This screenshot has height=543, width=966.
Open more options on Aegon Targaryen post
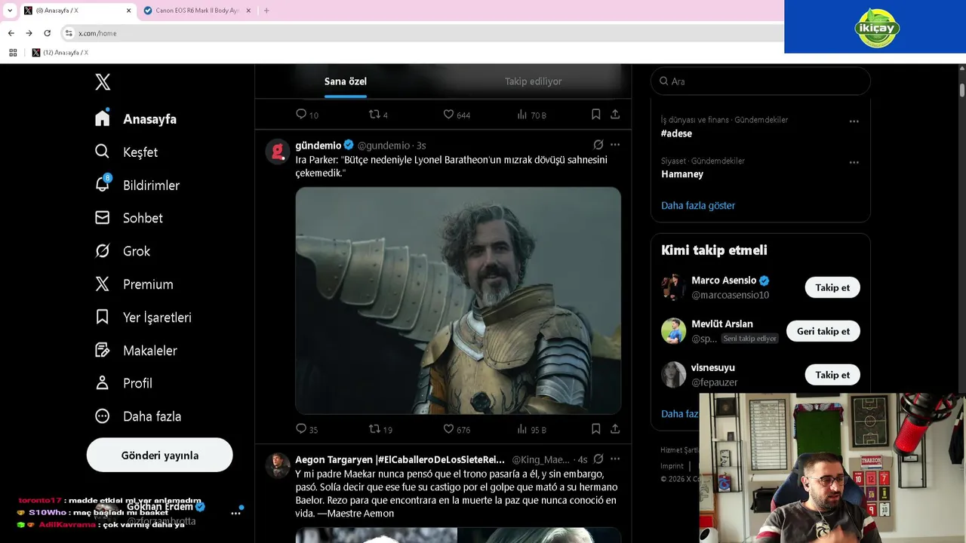pyautogui.click(x=615, y=459)
